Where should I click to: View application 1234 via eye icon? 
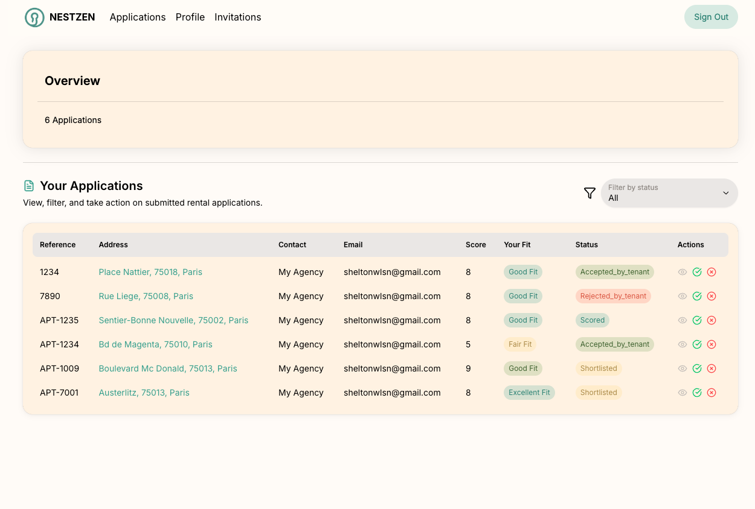683,272
